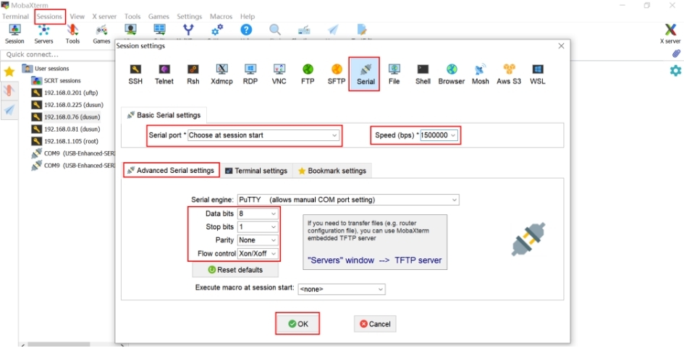Click the Quick connect input field
684x348 pixels.
pyautogui.click(x=59, y=54)
